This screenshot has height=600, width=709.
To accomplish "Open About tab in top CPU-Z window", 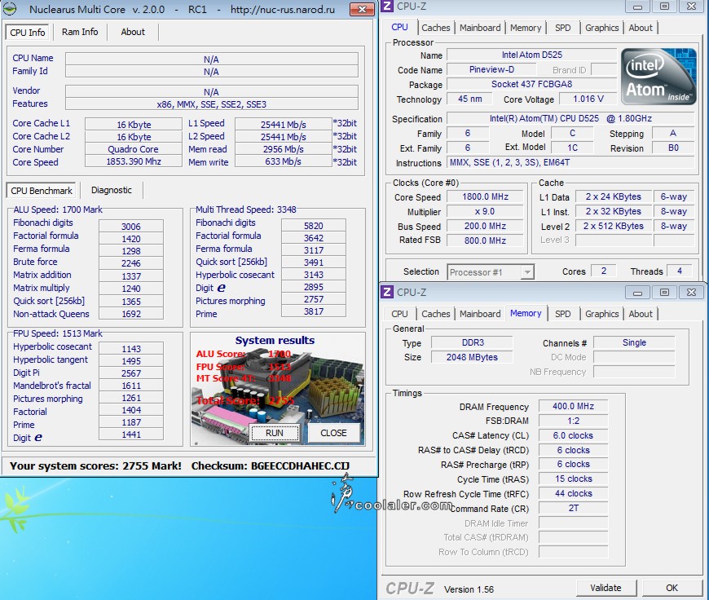I will 641,28.
